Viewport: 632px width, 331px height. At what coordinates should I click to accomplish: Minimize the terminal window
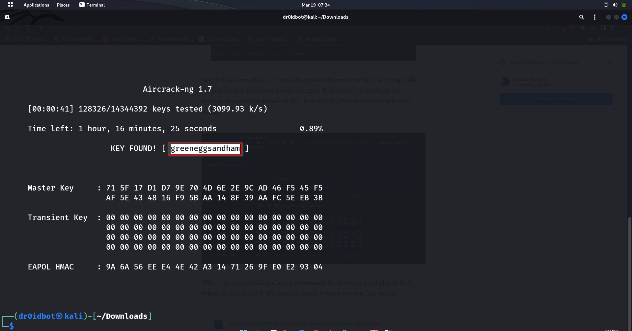(608, 17)
